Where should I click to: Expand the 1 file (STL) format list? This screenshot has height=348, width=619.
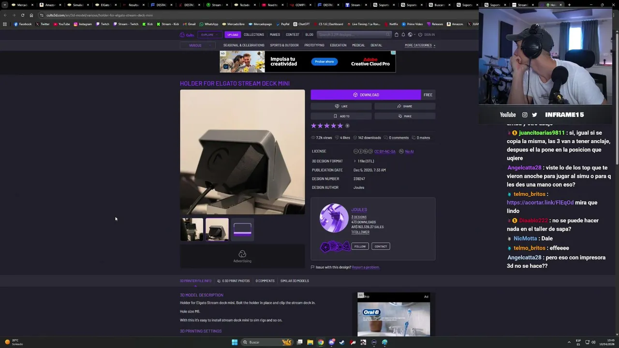pyautogui.click(x=364, y=161)
